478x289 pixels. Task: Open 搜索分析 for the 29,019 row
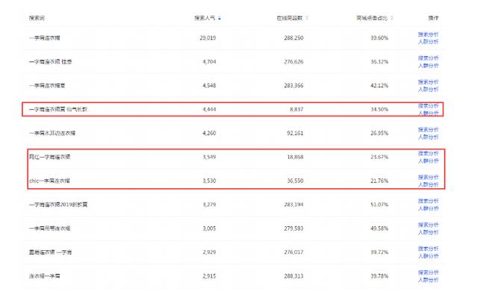click(x=428, y=34)
